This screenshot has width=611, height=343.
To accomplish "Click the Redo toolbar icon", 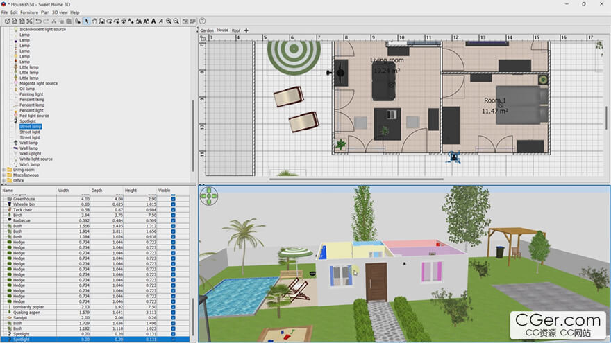I will (x=47, y=21).
